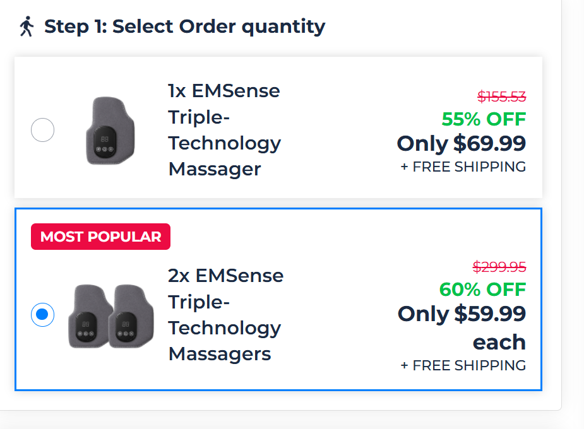Click the 60% OFF discount label
The image size is (584, 429).
coord(482,290)
